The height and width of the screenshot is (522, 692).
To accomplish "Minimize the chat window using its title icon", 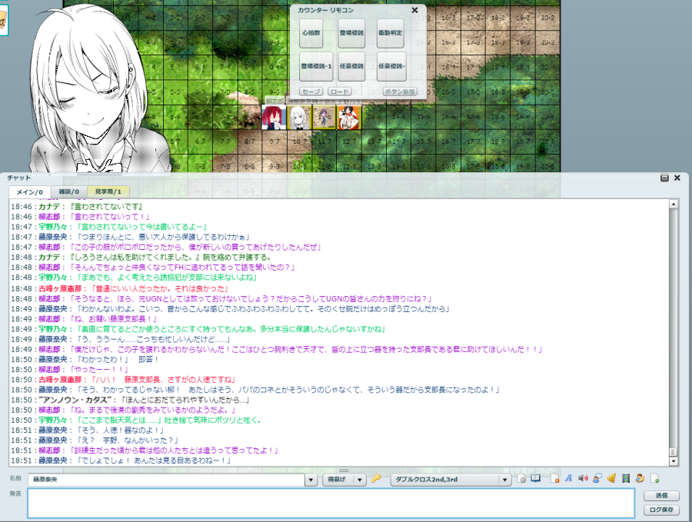I will pyautogui.click(x=664, y=178).
